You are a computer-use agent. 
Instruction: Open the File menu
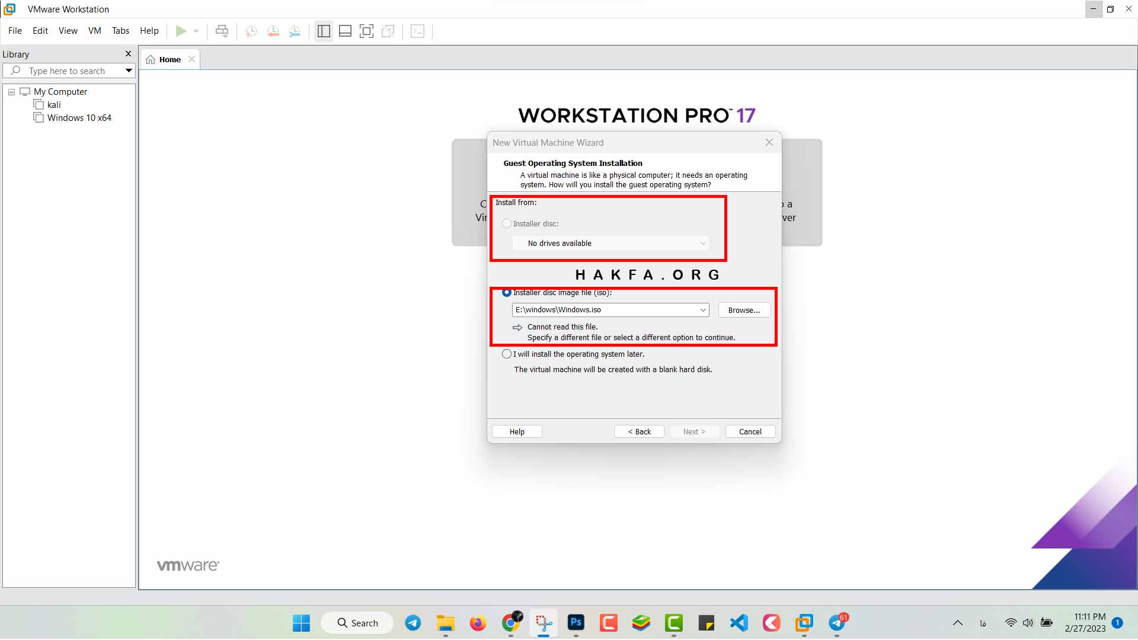point(15,31)
